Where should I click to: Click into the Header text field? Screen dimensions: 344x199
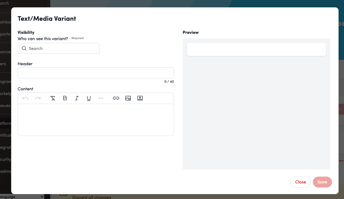[96, 73]
